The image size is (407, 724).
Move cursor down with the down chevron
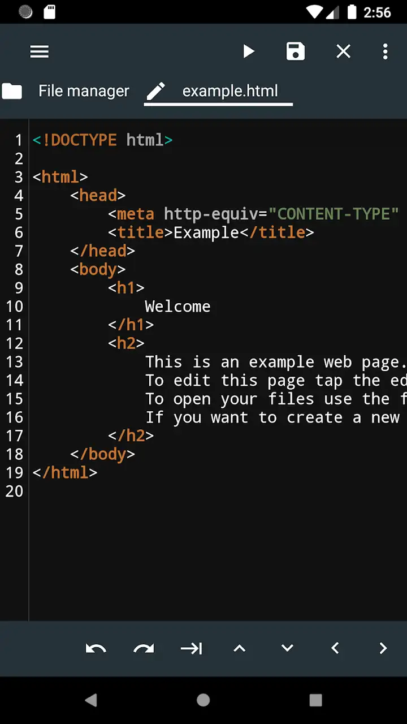click(x=287, y=648)
